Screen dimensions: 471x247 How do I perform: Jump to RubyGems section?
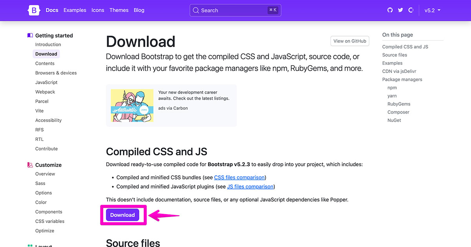(x=399, y=104)
